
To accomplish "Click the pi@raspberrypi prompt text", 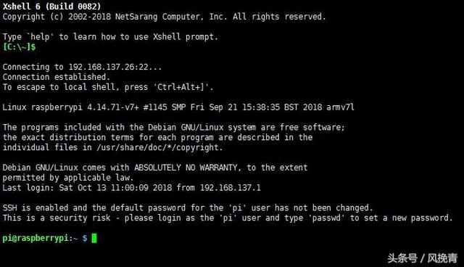I will tap(36, 238).
